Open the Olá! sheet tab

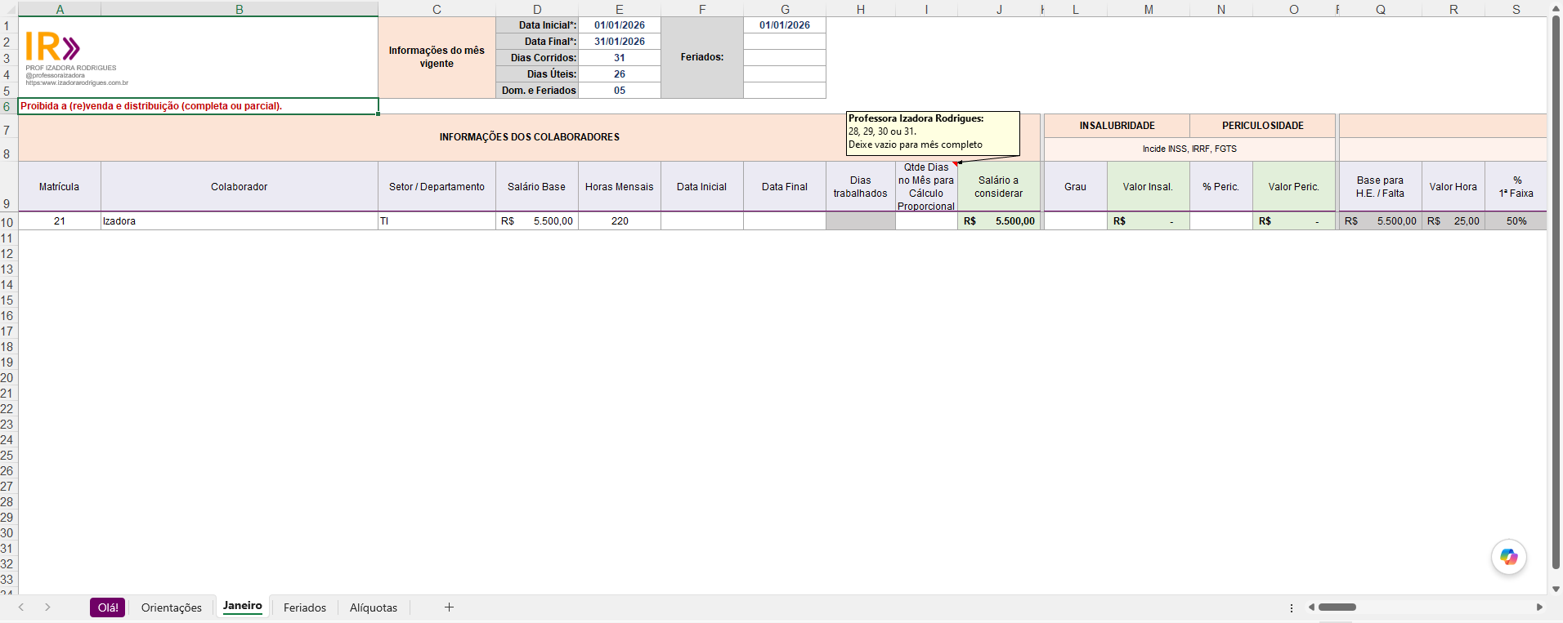tap(108, 607)
